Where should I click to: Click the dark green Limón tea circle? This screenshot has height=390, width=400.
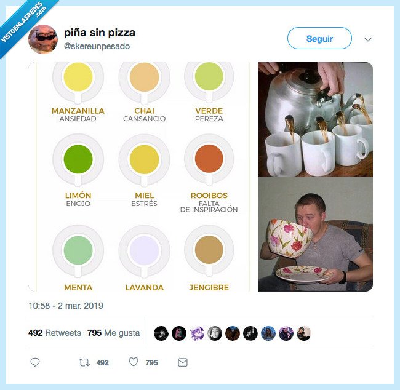pos(78,159)
